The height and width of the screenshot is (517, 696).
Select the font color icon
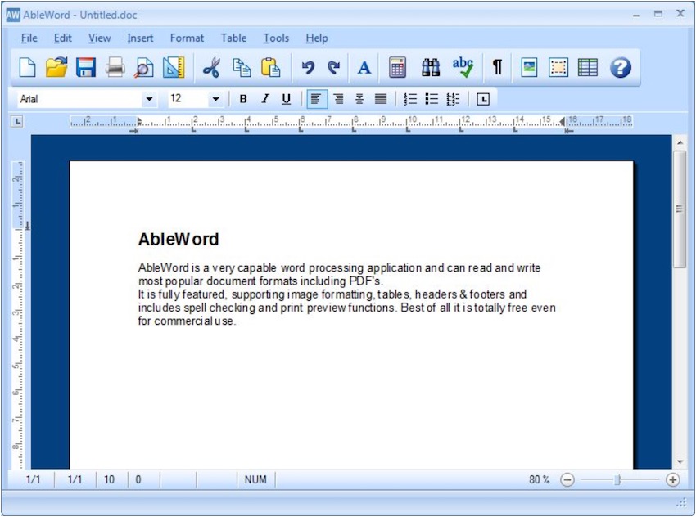coord(364,67)
